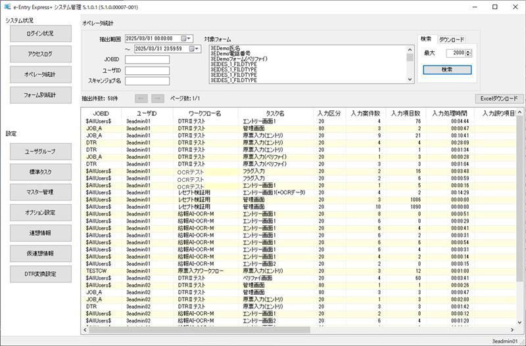
Task: Sort table by 入力処理時間 column header
Action: [450, 113]
